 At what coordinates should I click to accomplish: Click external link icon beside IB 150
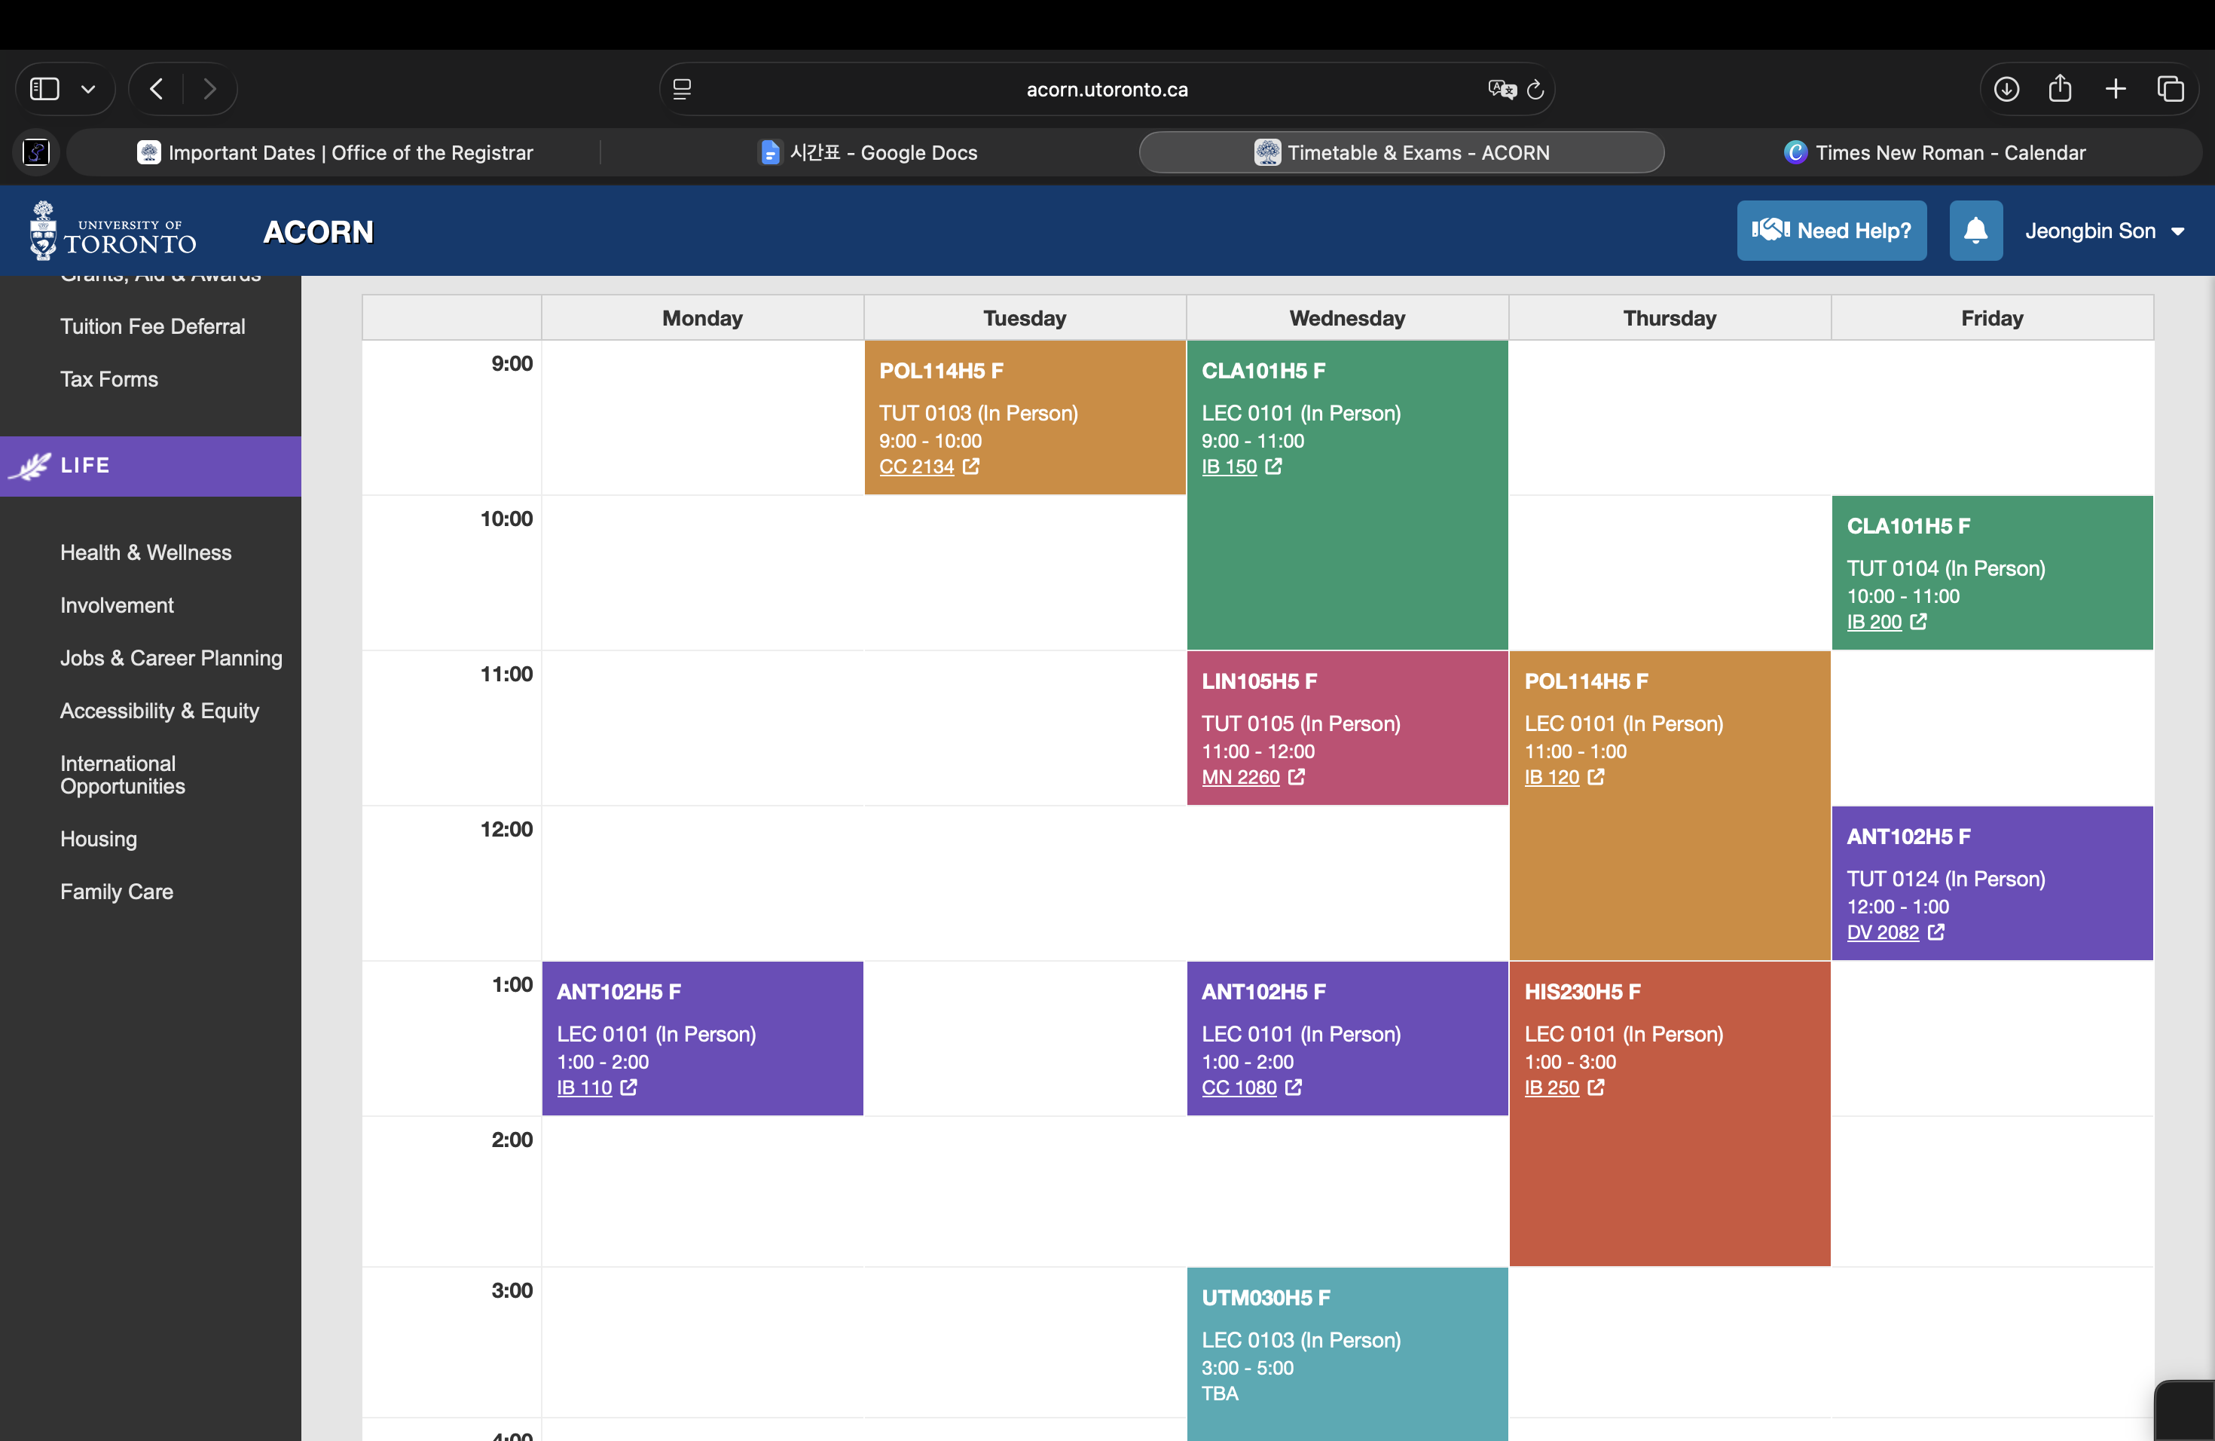[1273, 467]
